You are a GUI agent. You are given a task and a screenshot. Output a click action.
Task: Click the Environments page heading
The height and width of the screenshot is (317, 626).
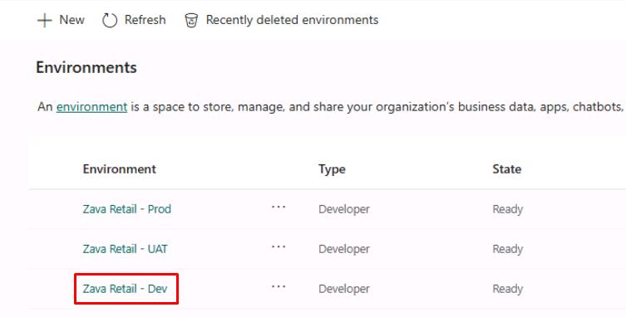pos(86,67)
